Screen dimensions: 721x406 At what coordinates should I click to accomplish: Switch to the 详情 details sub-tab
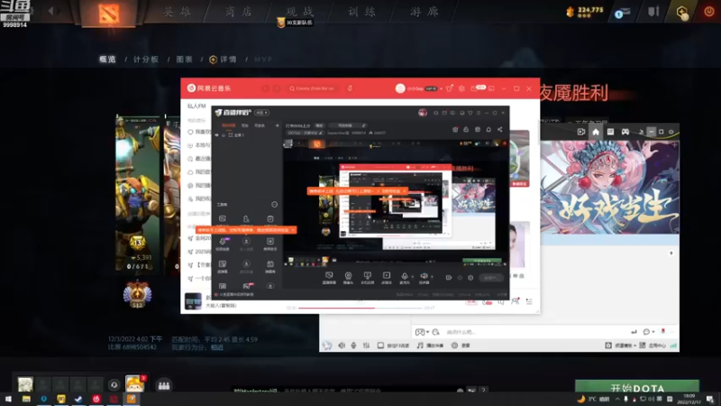click(x=223, y=60)
